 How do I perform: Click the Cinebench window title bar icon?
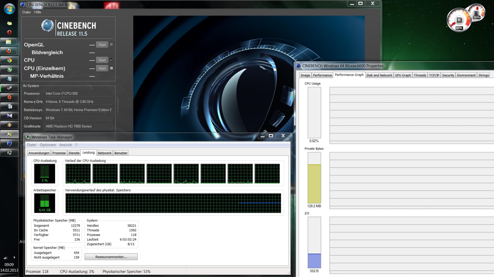(x=23, y=4)
